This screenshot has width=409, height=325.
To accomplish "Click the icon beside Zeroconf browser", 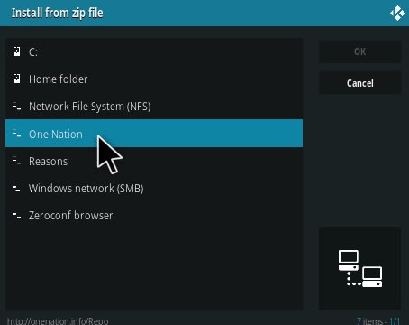I will [x=17, y=216].
